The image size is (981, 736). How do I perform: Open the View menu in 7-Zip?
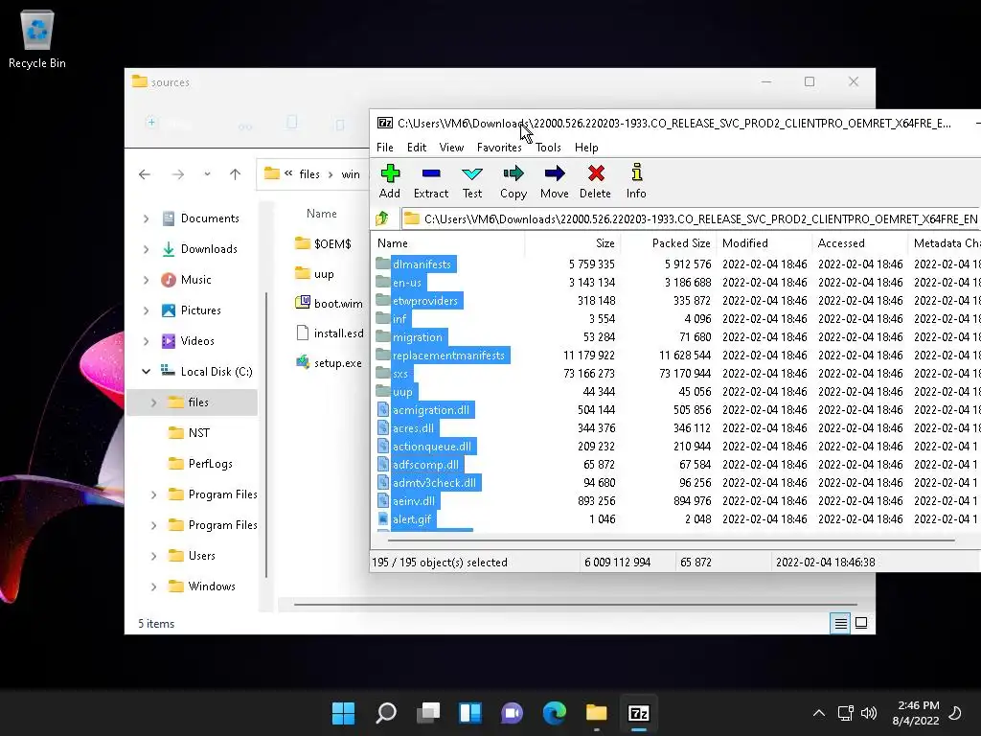[451, 148]
